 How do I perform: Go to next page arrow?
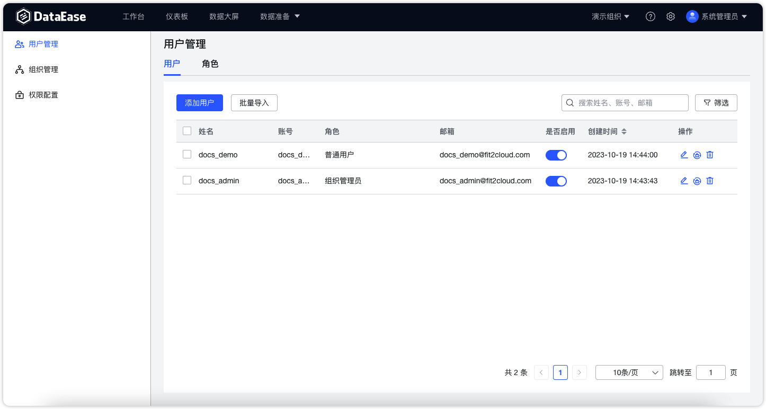click(x=580, y=372)
